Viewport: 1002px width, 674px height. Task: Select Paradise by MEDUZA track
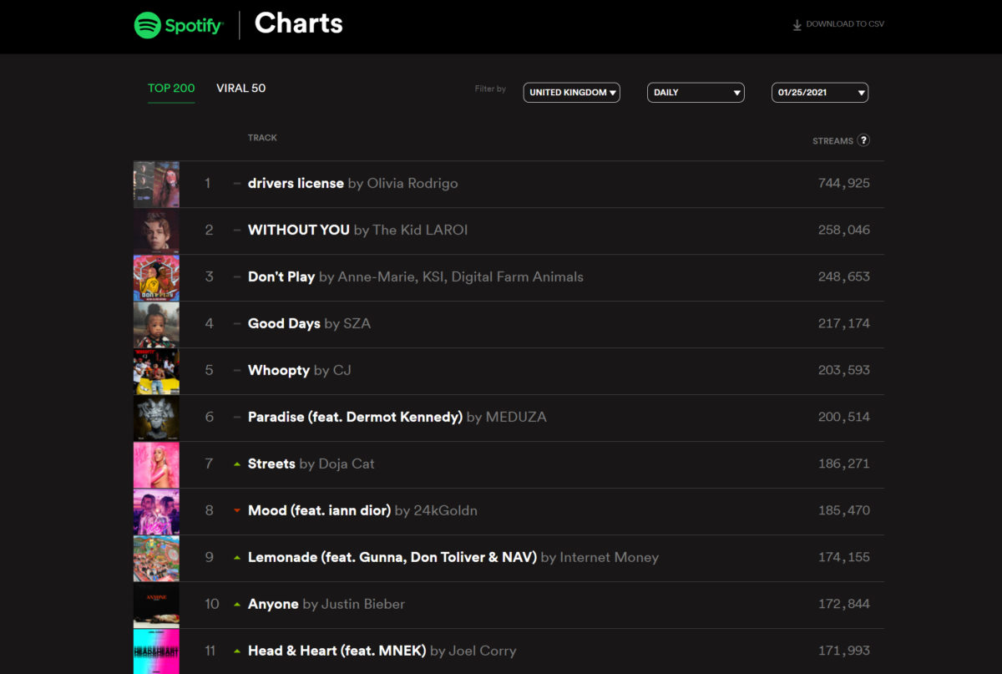[355, 417]
